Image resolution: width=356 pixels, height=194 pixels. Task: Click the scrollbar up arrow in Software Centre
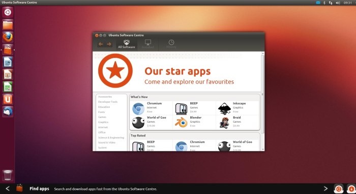(263, 54)
